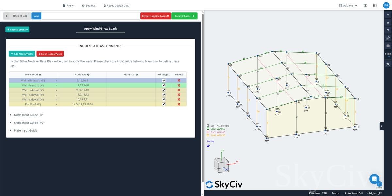Open the wrench tools icon below Scale
Viewport: 392px width, 196px height.
coord(388,64)
